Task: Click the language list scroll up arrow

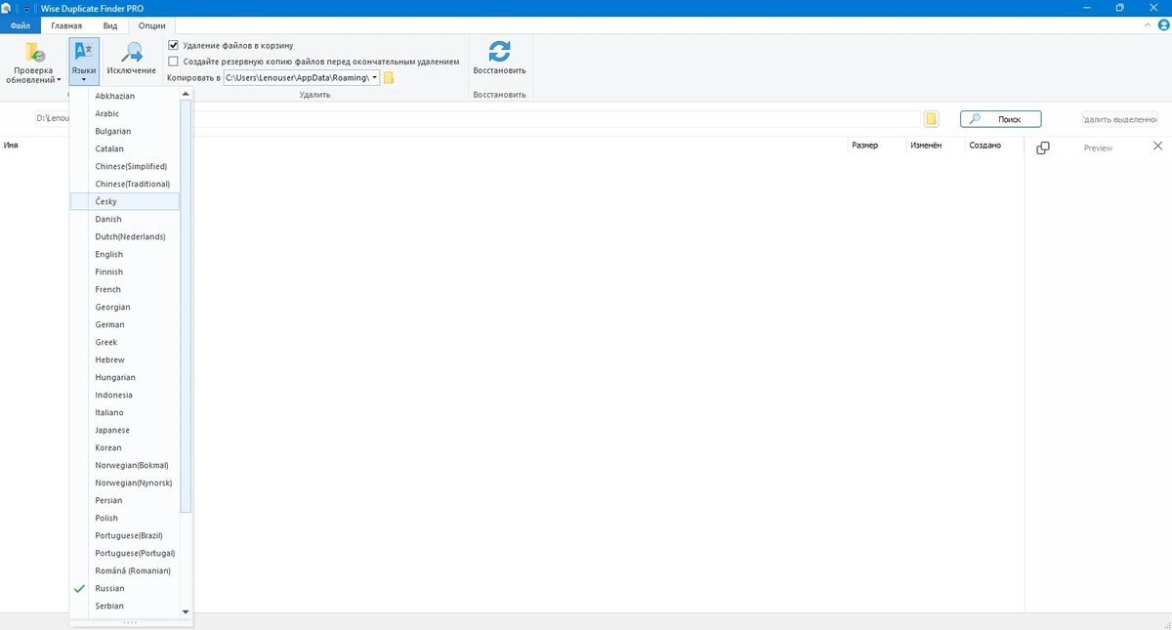Action: coord(186,95)
